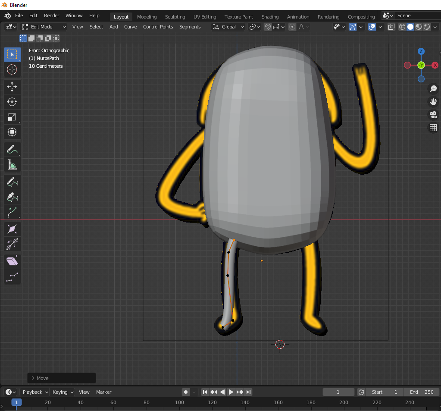
Task: Click the use preview range clock icon
Action: (361, 392)
